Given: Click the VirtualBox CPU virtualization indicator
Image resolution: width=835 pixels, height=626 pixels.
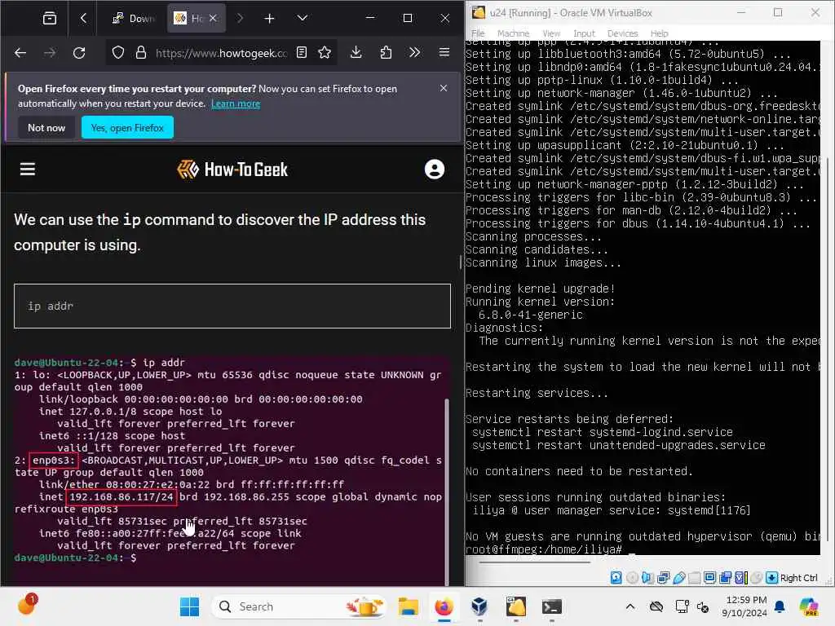Looking at the screenshot, I should coord(740,578).
